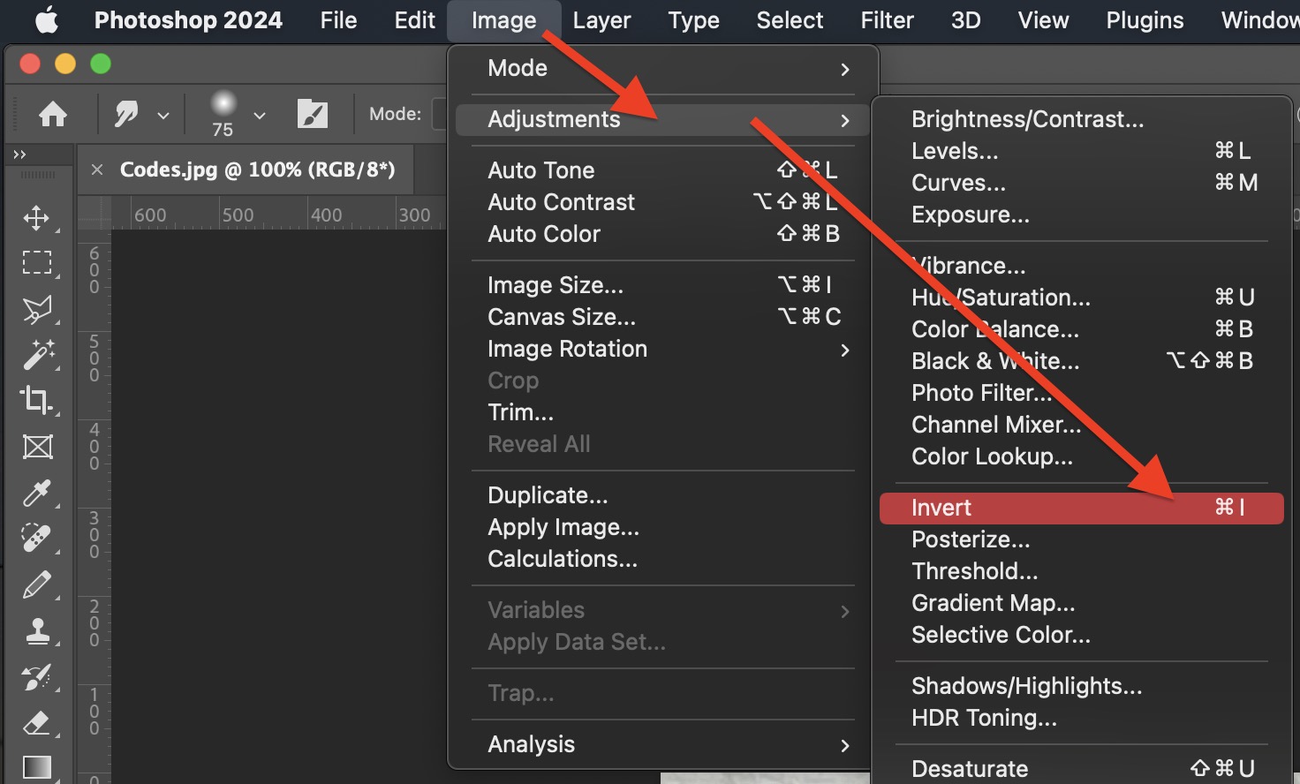The image size is (1300, 784).
Task: Go to the Home screen icon
Action: pos(53,114)
